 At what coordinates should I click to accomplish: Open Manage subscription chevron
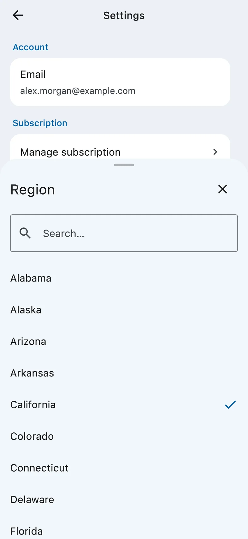215,152
